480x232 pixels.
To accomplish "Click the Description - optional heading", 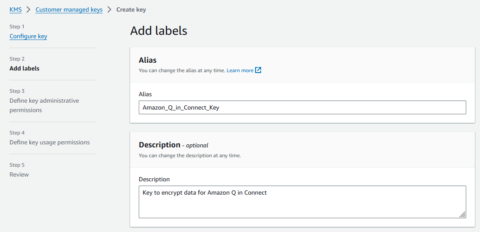I will (x=174, y=145).
